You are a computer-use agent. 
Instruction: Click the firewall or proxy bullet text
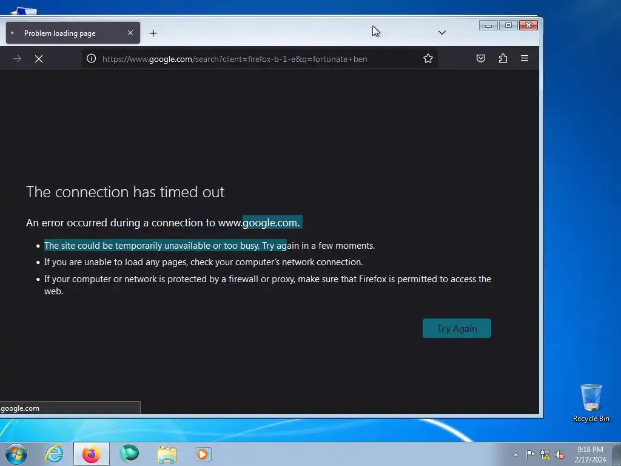267,285
